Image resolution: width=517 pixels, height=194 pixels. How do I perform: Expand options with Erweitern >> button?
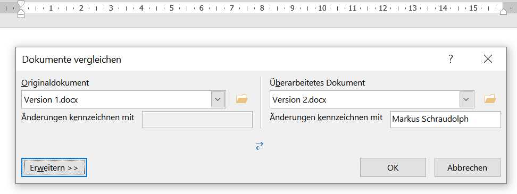coord(54,167)
